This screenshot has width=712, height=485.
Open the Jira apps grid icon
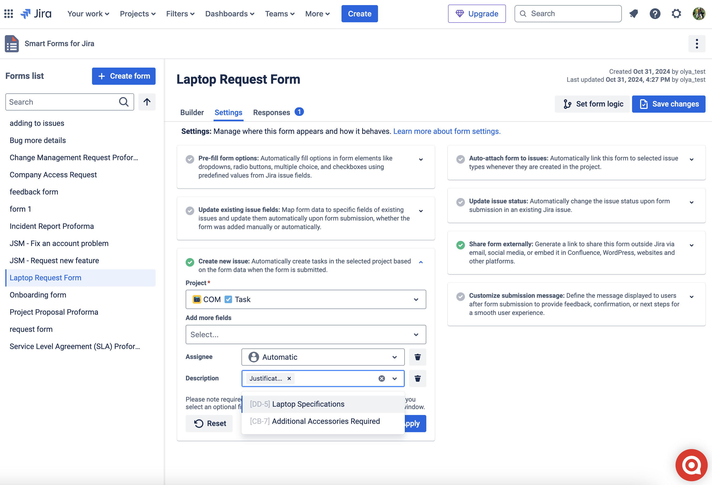click(x=8, y=13)
